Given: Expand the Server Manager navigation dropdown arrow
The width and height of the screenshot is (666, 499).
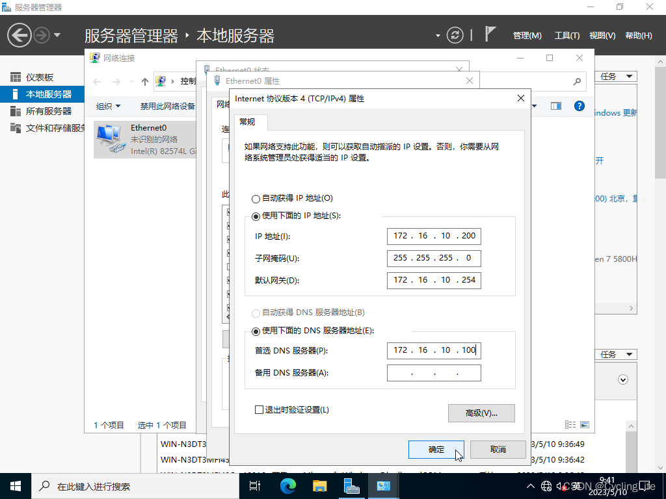Looking at the screenshot, I should tap(438, 34).
